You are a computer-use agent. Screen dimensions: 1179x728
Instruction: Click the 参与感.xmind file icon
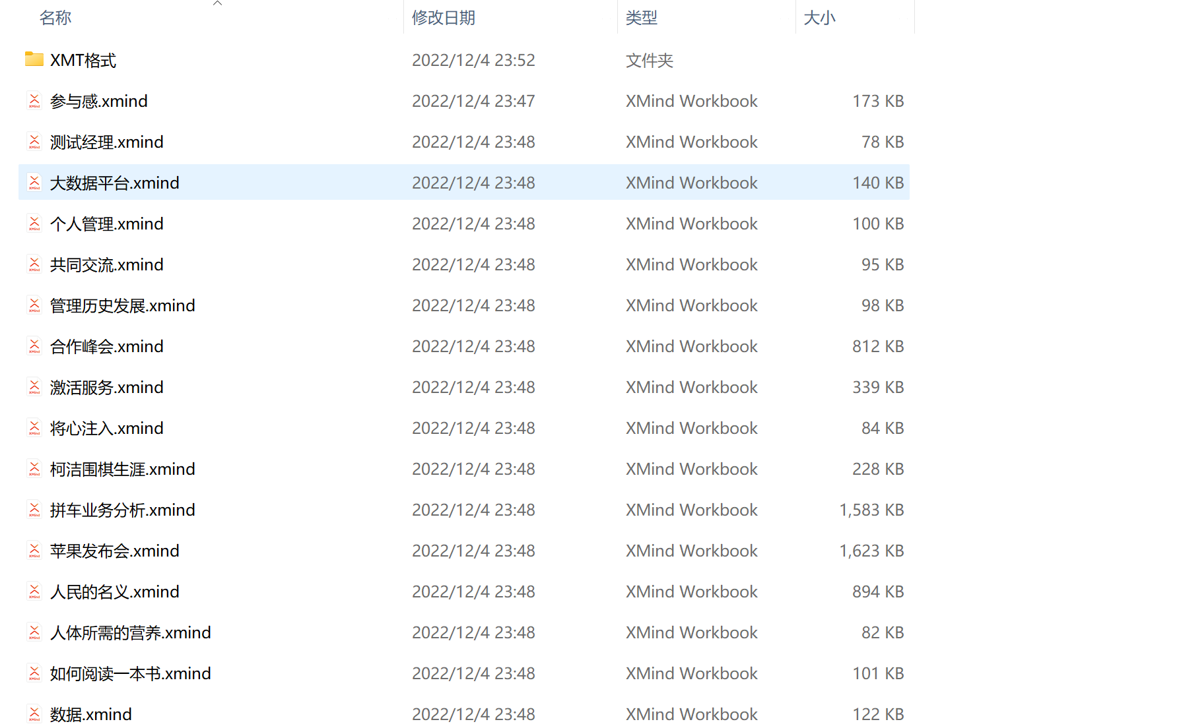click(x=34, y=101)
